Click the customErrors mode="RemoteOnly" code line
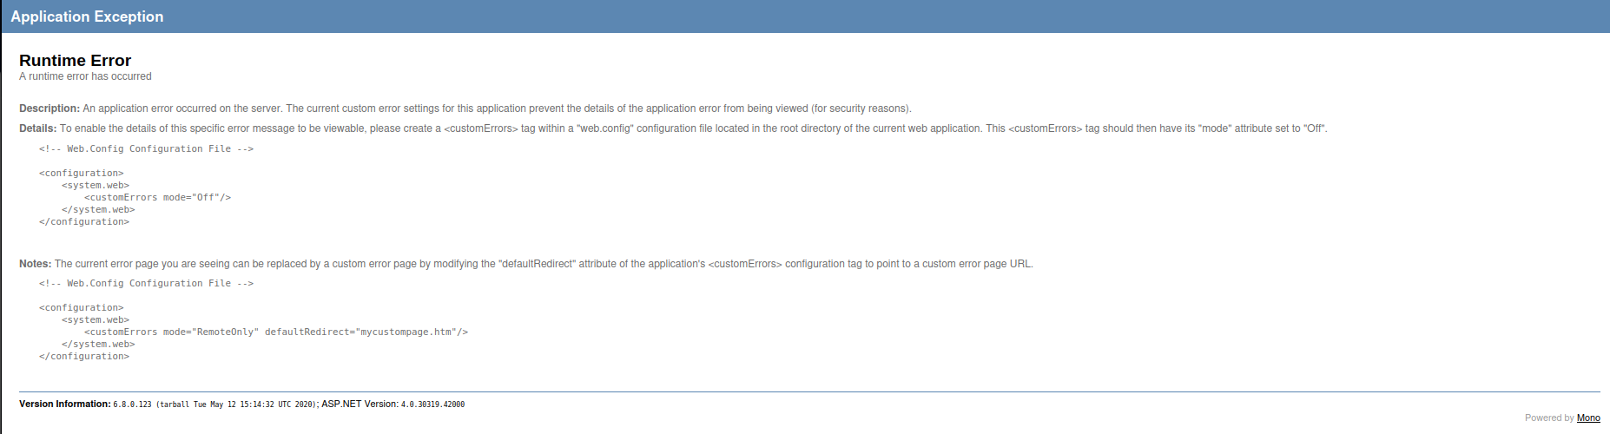The height and width of the screenshot is (434, 1610). coord(276,332)
